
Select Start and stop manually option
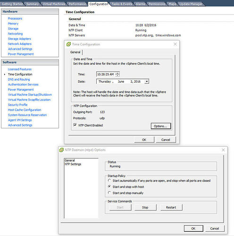point(109,193)
